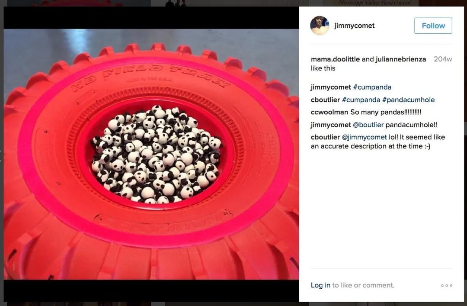Open juliannebrienza's profile from the likes
This screenshot has height=306, width=467.
point(400,59)
